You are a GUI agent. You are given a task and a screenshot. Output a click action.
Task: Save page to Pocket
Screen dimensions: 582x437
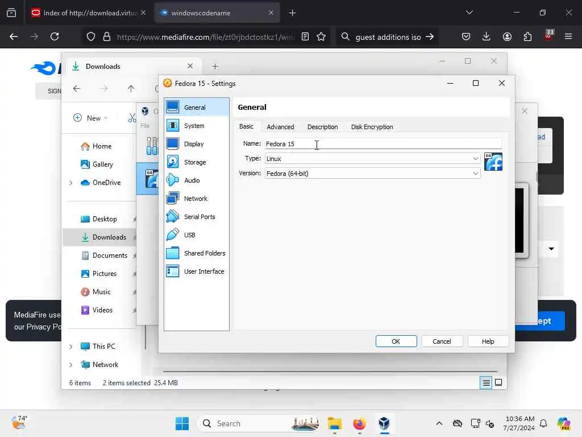click(466, 36)
